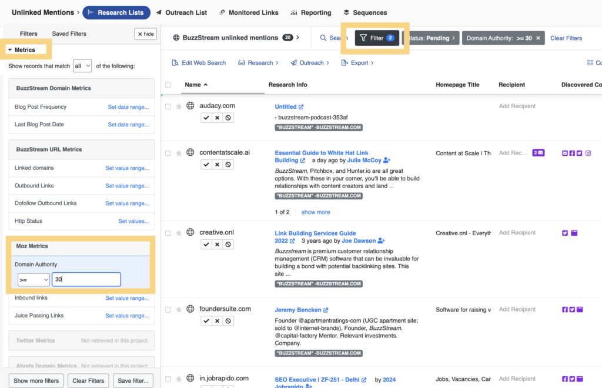
Task: Click the Clear Filters link in top bar
Action: [566, 38]
